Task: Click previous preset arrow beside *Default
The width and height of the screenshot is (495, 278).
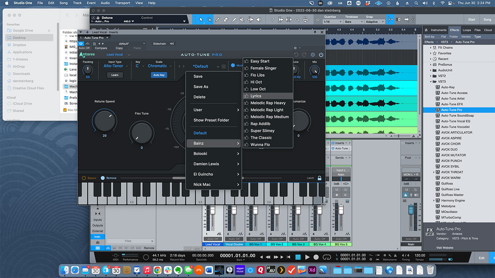Action: (179, 66)
